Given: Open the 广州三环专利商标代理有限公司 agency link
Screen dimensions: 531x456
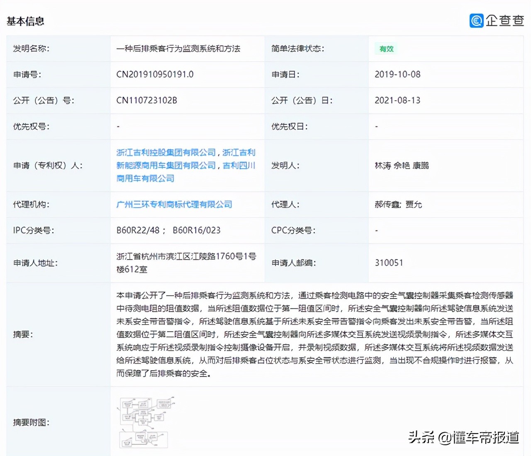Looking at the screenshot, I should tap(174, 204).
